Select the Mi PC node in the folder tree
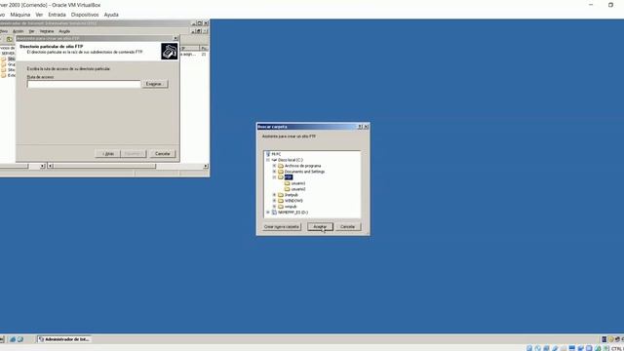 276,154
